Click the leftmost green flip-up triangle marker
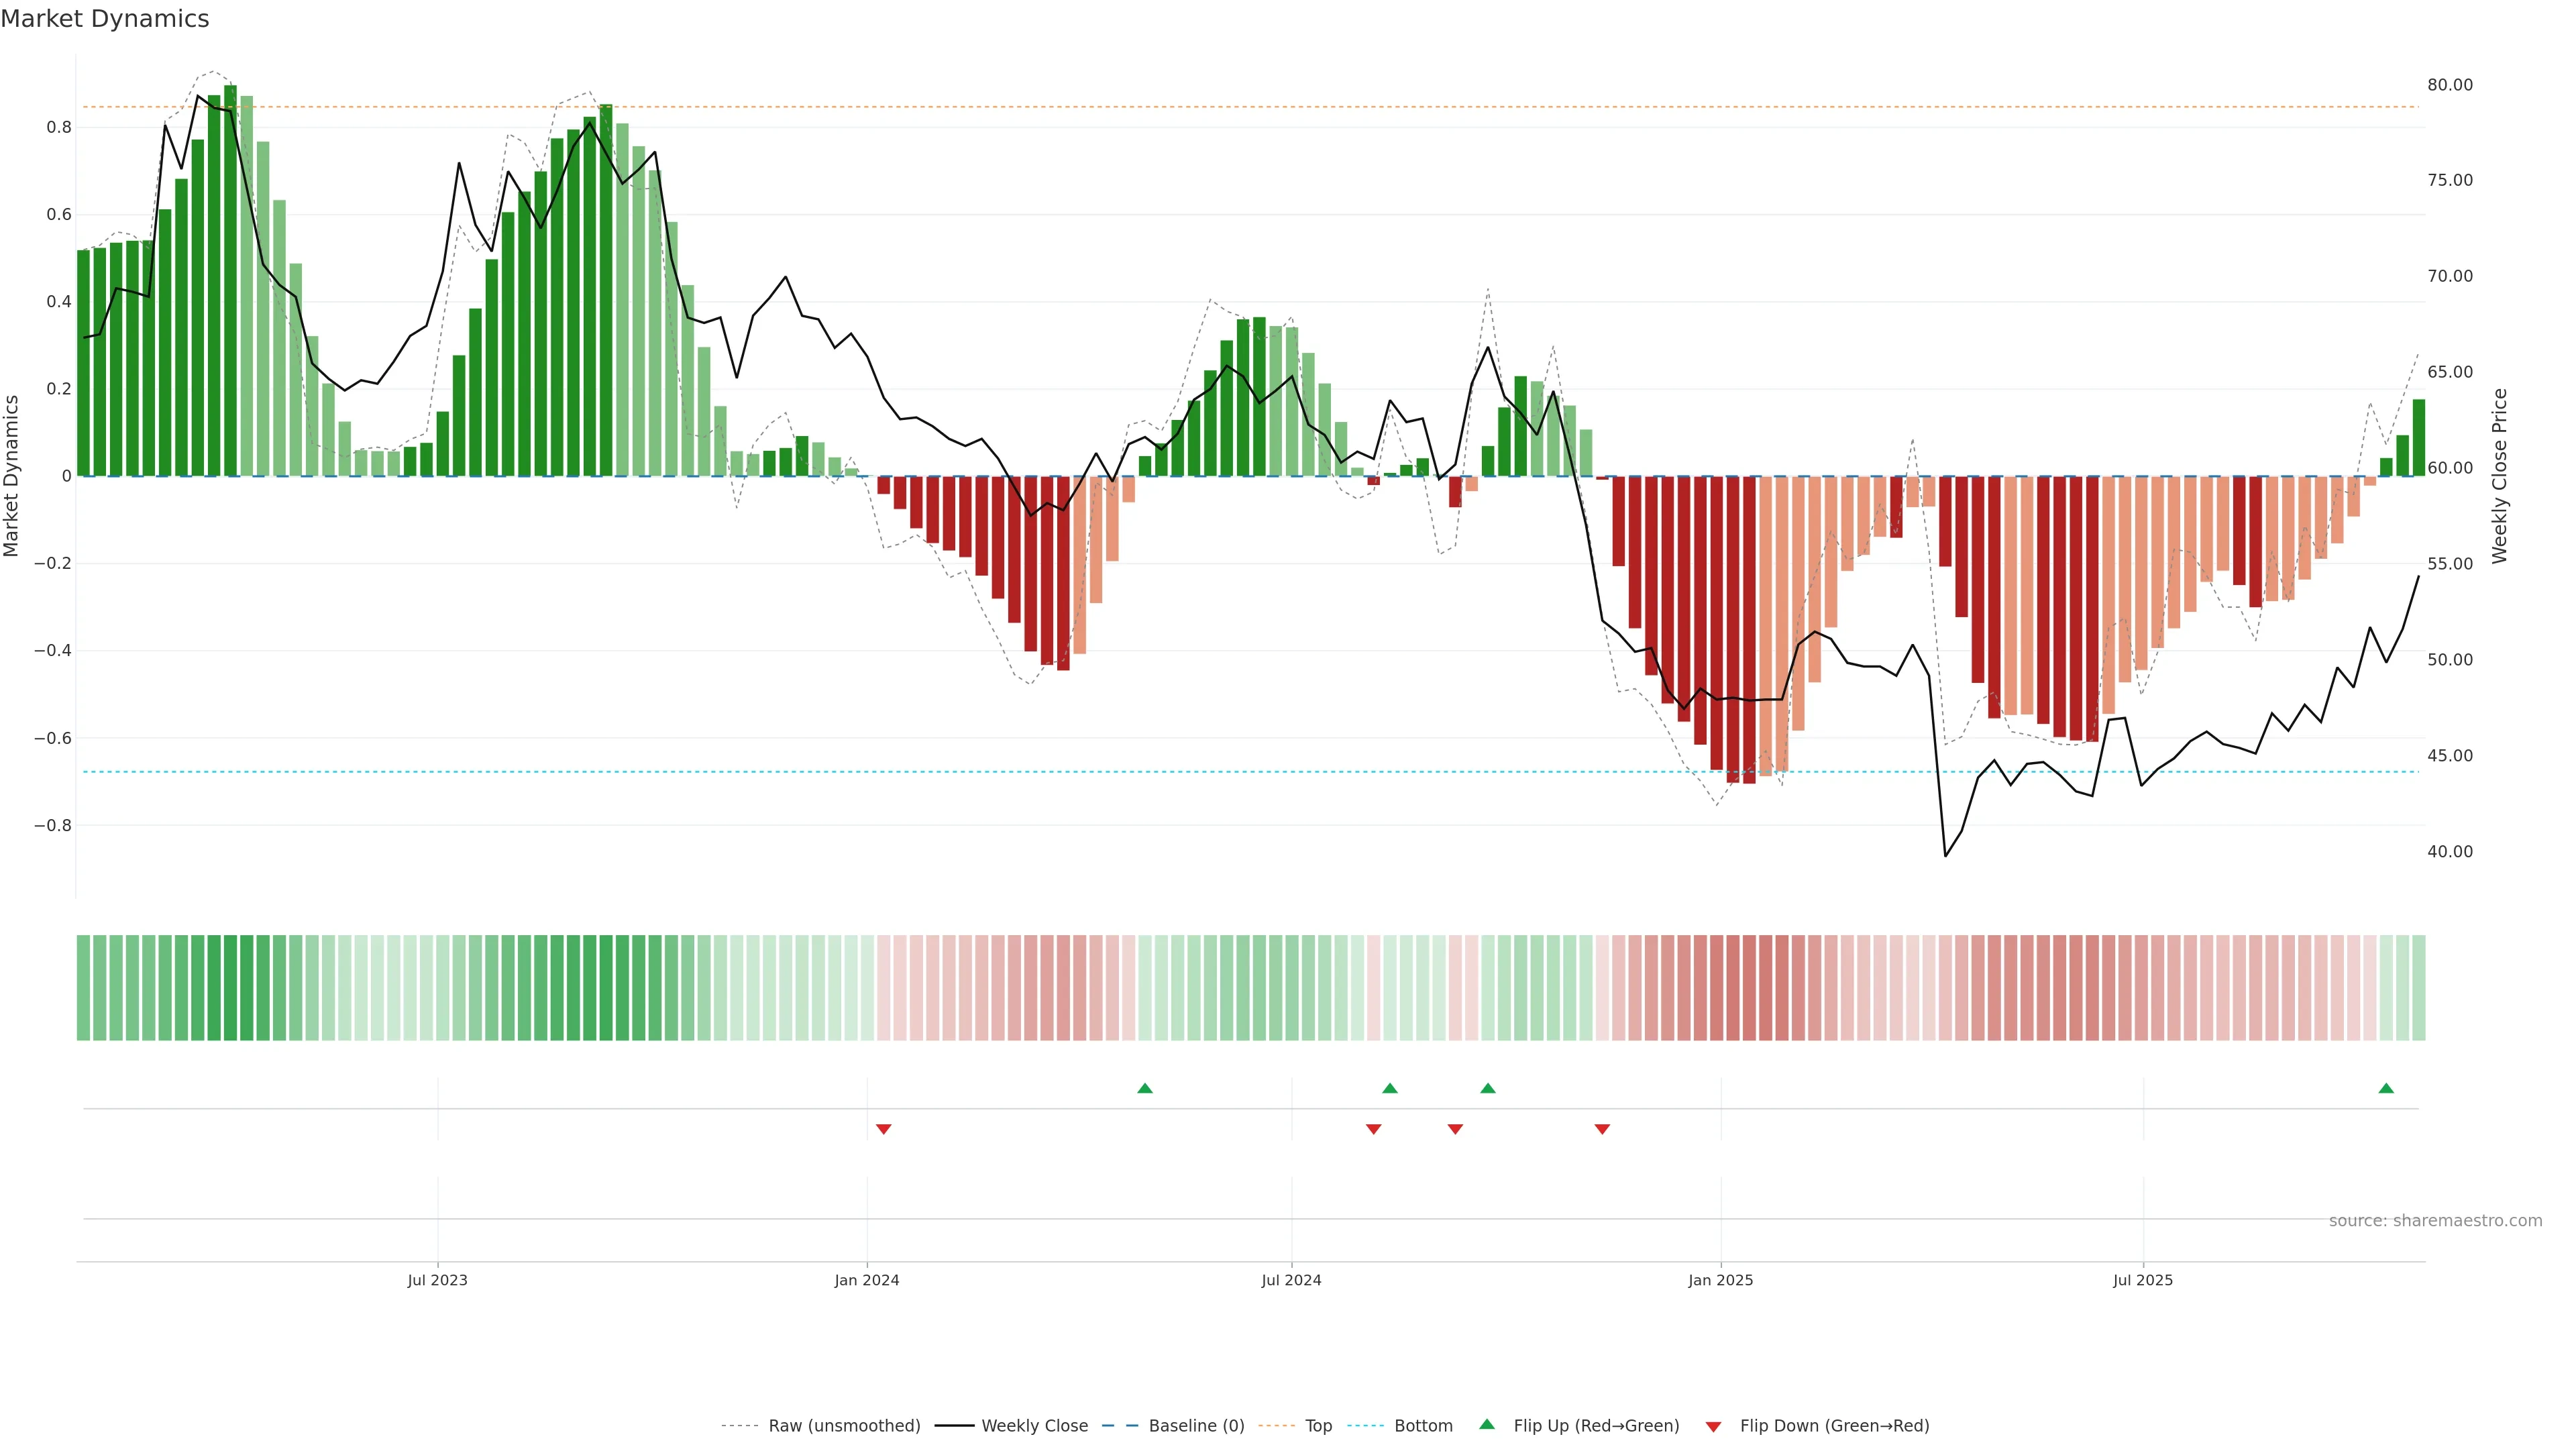2576x1449 pixels. point(1145,1088)
